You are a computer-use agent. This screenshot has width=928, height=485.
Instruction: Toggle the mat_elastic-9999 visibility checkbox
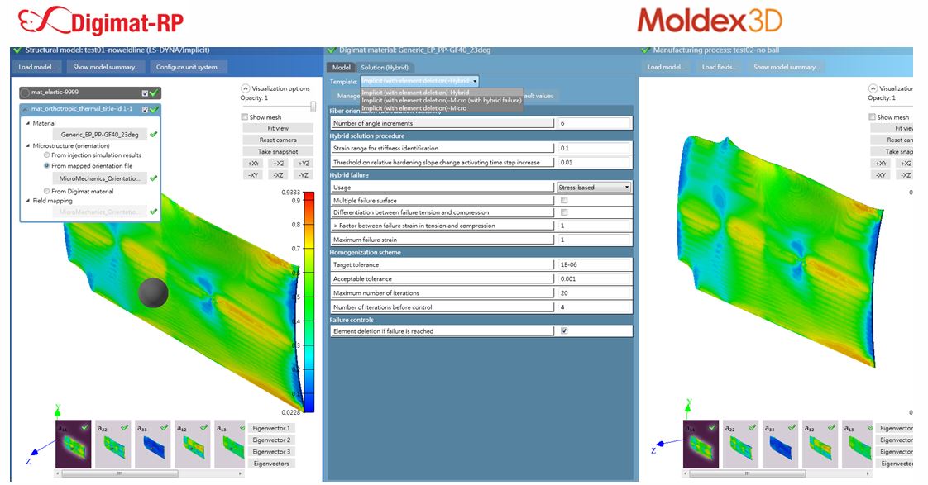tap(145, 93)
